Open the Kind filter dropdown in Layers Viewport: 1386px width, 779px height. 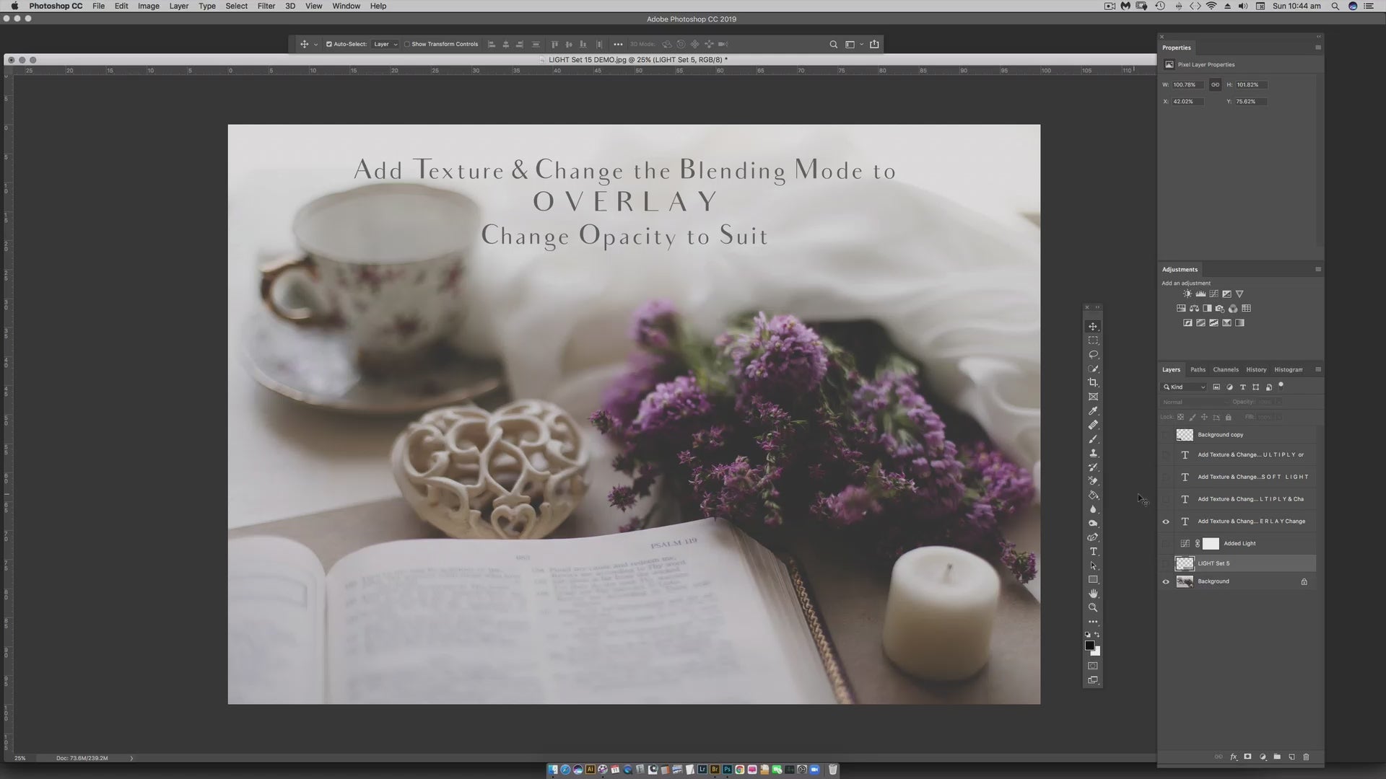coord(1184,387)
